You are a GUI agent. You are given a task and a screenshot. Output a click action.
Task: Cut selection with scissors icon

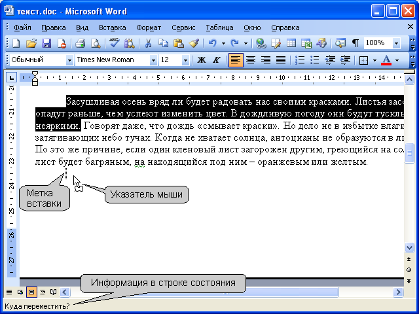[148, 43]
